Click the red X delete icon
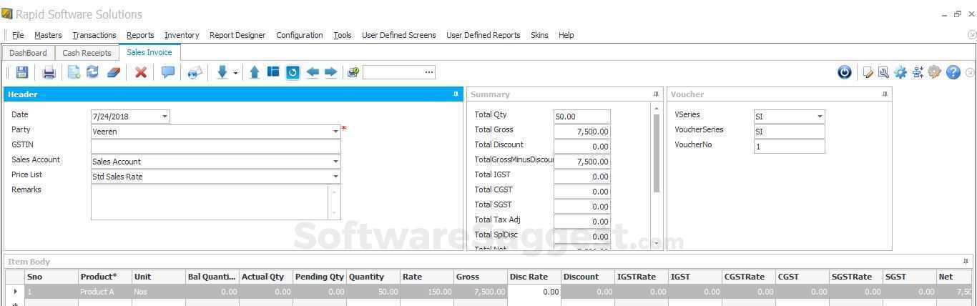This screenshot has width=977, height=306. coord(141,72)
